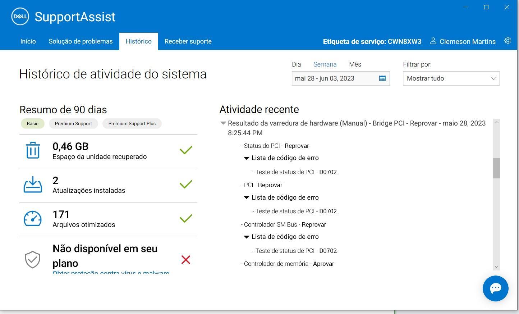The width and height of the screenshot is (519, 314).
Task: Maximize the SupportAssist window
Action: click(x=486, y=7)
